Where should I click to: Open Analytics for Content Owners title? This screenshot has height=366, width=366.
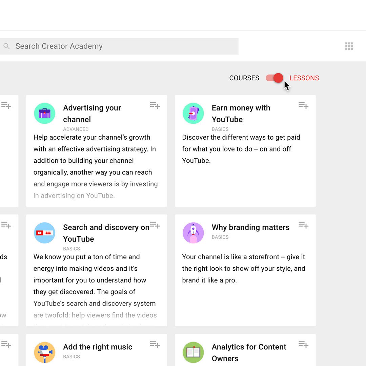click(x=249, y=353)
